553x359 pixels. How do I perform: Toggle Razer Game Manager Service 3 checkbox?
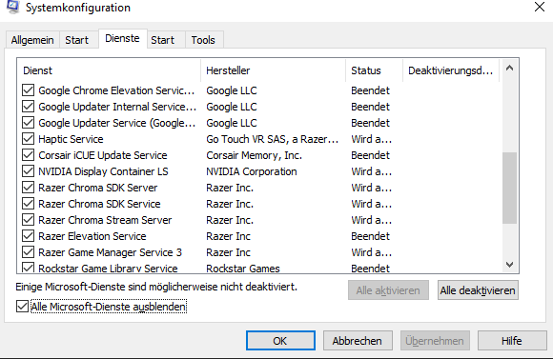[x=29, y=252]
